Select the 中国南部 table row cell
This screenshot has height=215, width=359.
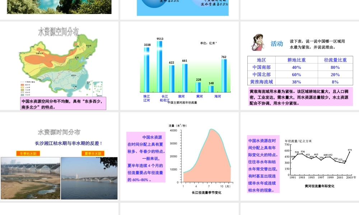pos(261,67)
